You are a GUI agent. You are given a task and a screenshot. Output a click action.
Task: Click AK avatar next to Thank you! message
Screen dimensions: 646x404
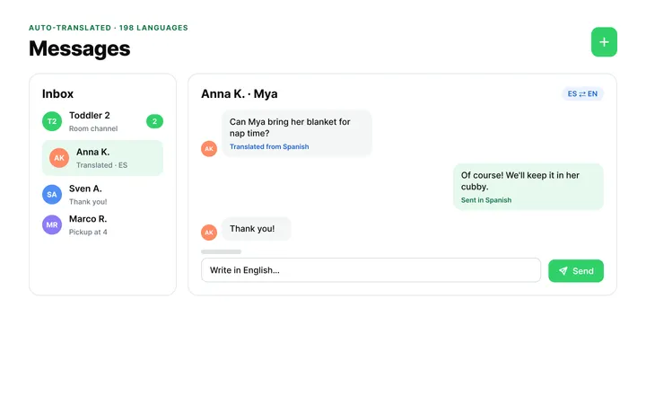209,233
